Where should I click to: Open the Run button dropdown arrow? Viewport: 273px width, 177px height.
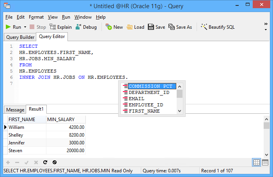click(25, 27)
